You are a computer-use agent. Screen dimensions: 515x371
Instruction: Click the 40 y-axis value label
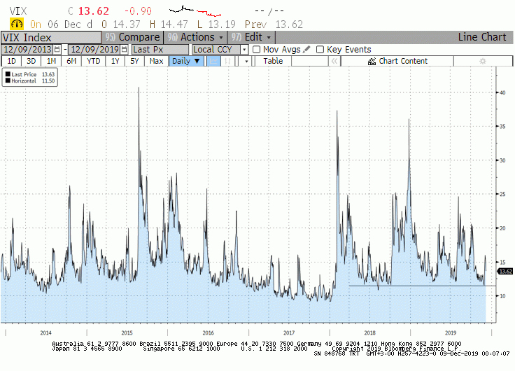coord(502,92)
